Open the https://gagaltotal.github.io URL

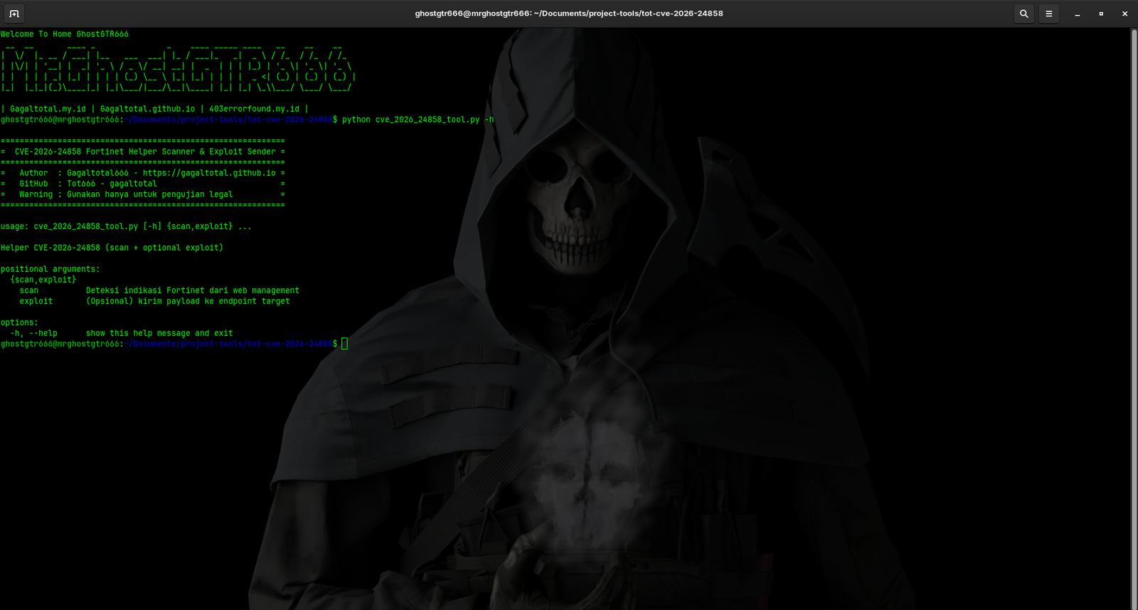[209, 173]
